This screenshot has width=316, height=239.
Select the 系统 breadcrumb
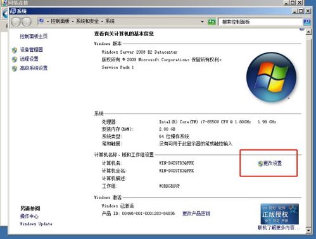point(110,21)
